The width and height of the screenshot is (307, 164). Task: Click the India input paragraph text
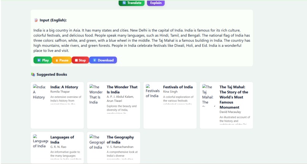click(x=142, y=40)
